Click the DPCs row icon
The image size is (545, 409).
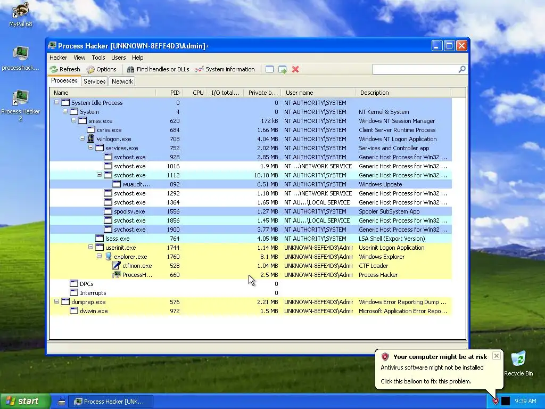coord(73,283)
